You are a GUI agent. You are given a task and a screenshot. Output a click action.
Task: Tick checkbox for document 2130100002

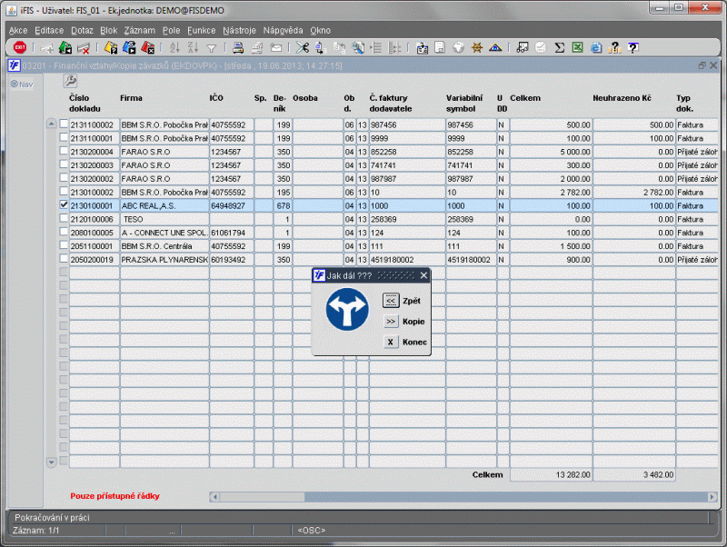coord(64,191)
